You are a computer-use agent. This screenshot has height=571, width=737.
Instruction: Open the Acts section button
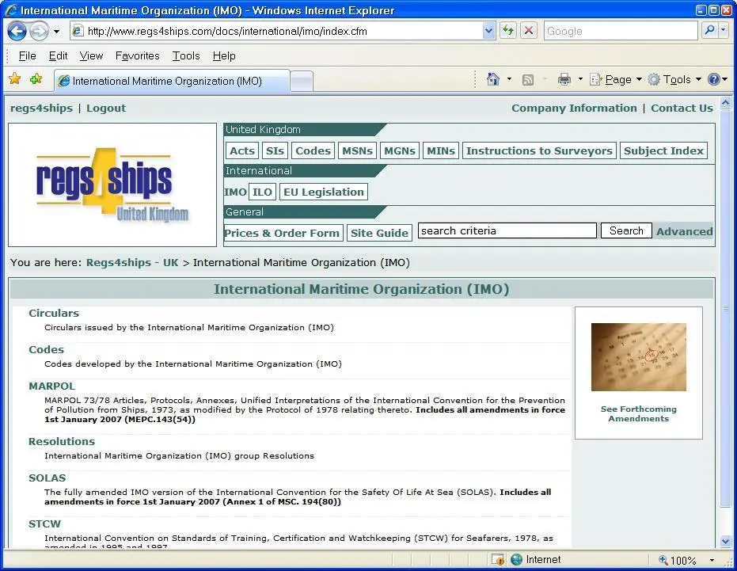pyautogui.click(x=242, y=151)
